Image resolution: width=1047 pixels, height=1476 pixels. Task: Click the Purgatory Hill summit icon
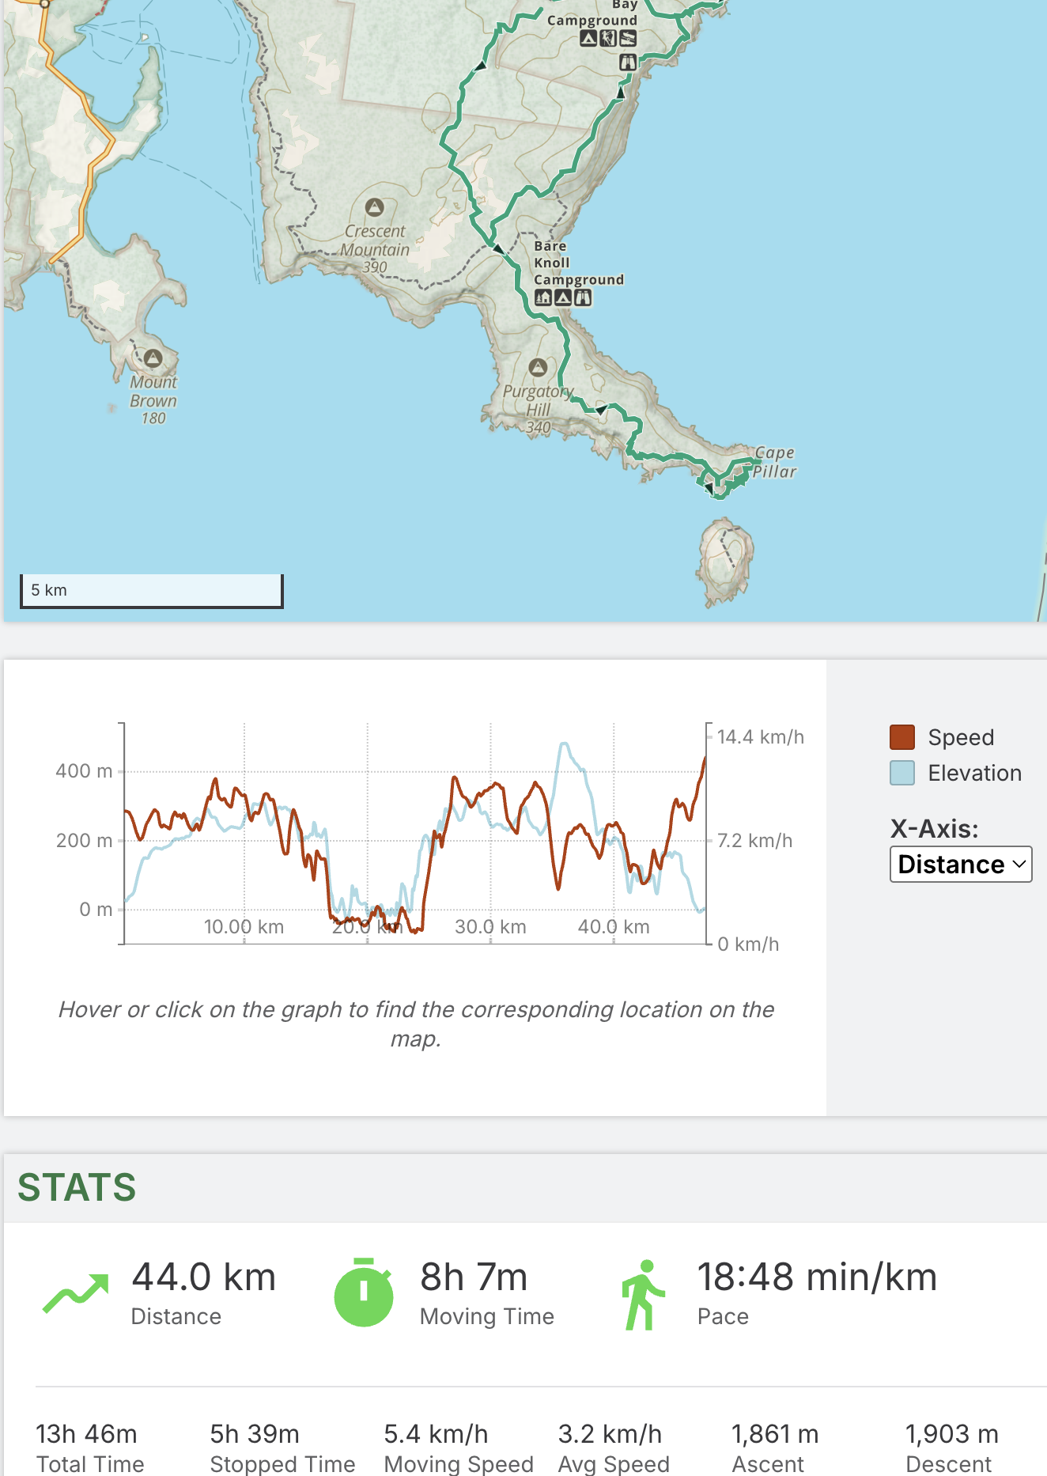coord(538,367)
